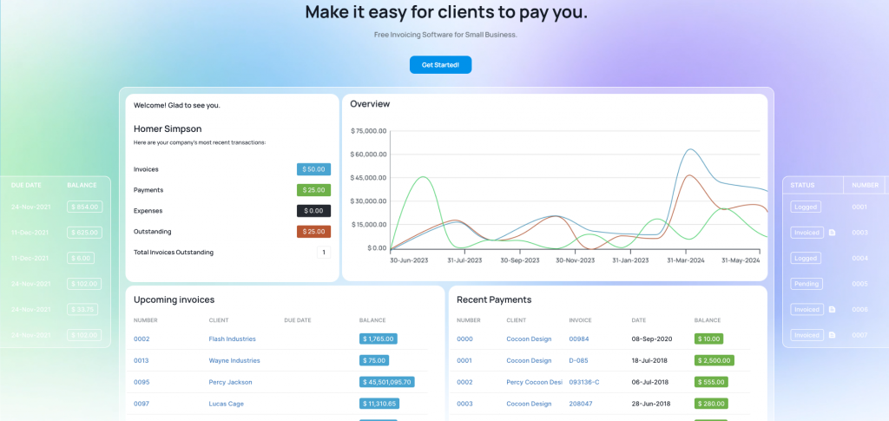Select the date 08-Sep-2020
889x421 pixels.
click(652, 339)
